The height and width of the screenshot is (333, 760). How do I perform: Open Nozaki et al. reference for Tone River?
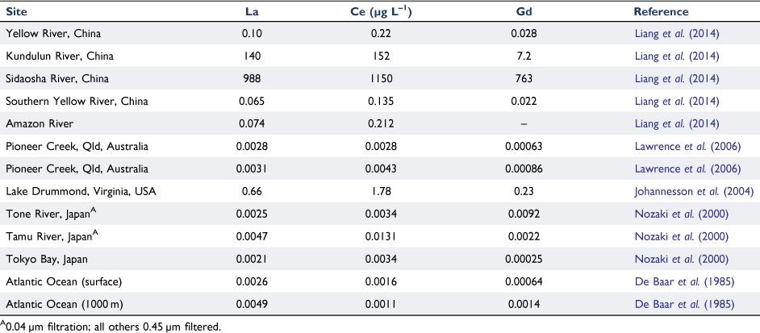point(681,214)
